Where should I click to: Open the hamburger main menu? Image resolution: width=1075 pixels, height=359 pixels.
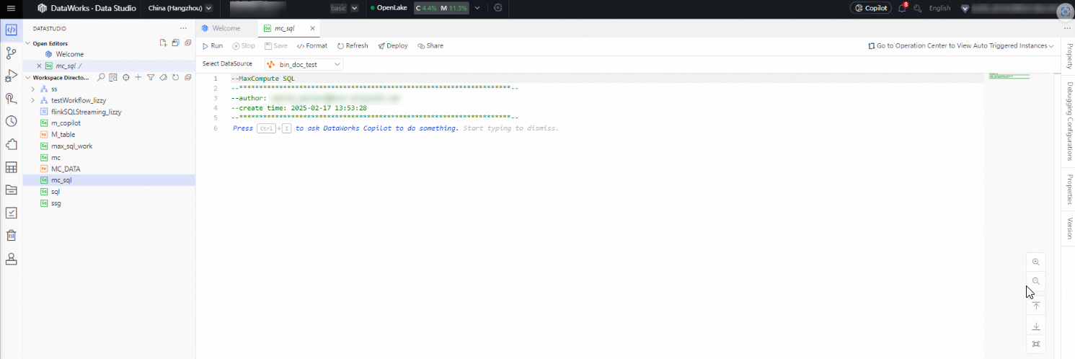tap(11, 8)
